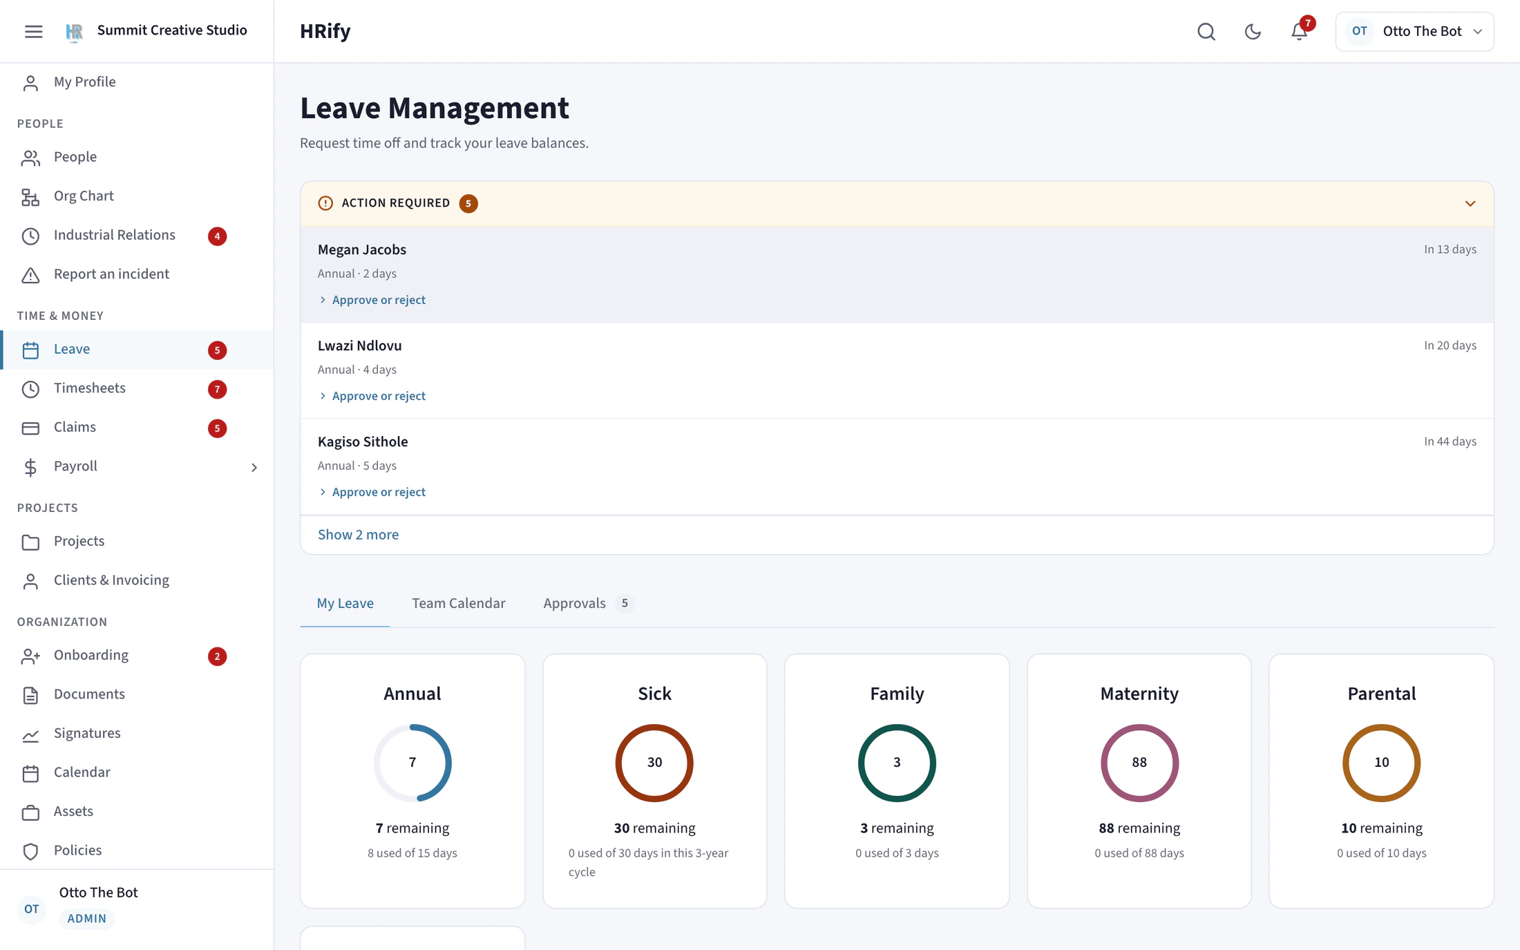1520x950 pixels.
Task: Click the Action Required count badge
Action: [468, 203]
